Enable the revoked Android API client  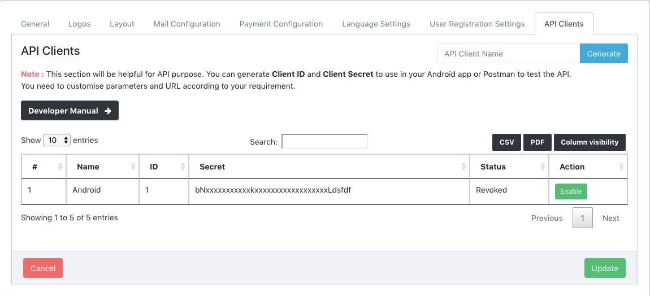[x=571, y=191]
